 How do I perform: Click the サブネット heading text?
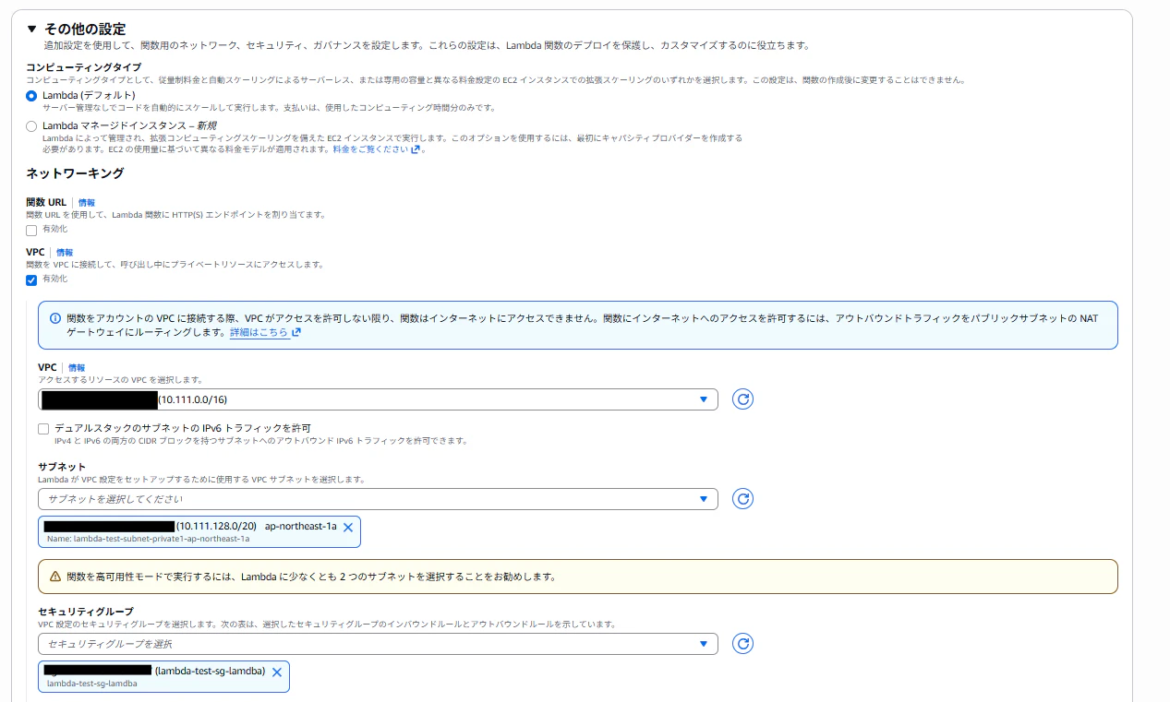point(62,467)
